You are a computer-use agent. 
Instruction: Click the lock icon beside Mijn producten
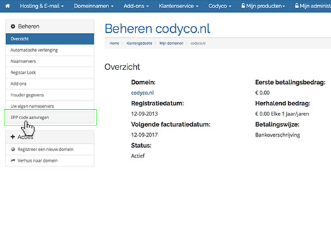point(243,6)
